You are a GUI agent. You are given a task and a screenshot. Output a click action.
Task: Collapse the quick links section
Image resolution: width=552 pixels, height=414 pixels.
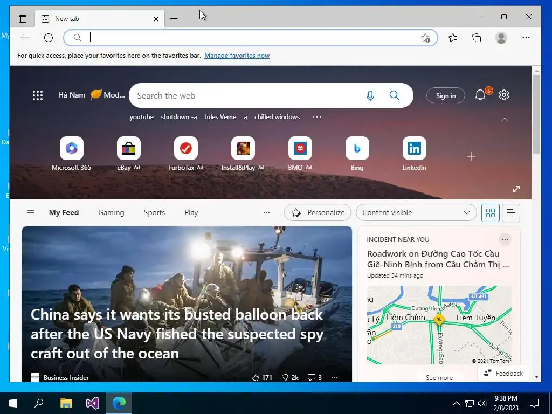pos(505,120)
